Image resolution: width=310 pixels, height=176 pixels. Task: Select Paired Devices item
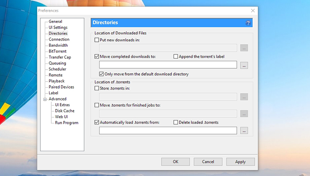coord(61,87)
